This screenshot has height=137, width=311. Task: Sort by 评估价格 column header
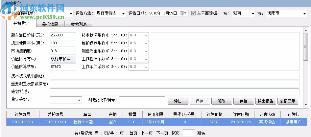[x=215, y=115]
